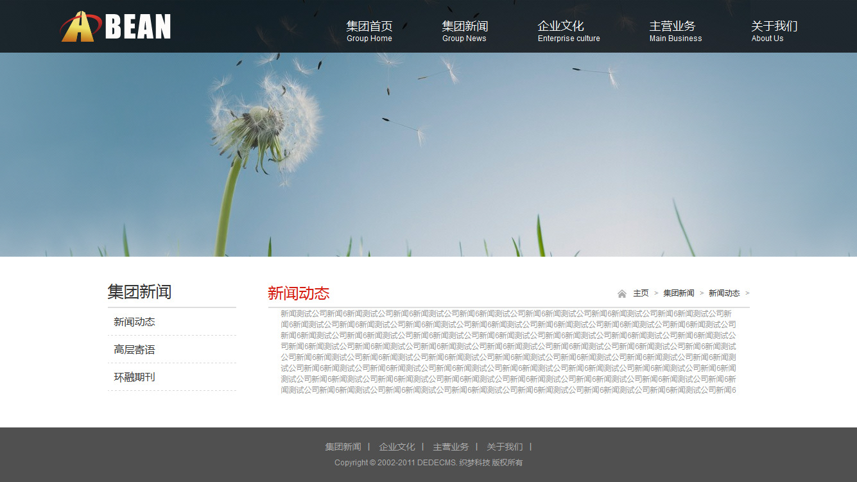The width and height of the screenshot is (857, 482).
Task: Click the 集团新闻 breadcrumb link
Action: pyautogui.click(x=679, y=293)
